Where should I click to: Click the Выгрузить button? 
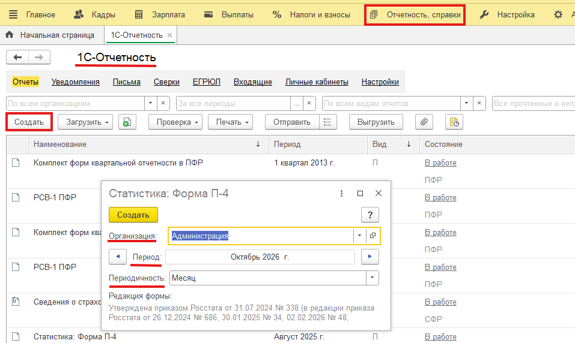[376, 122]
